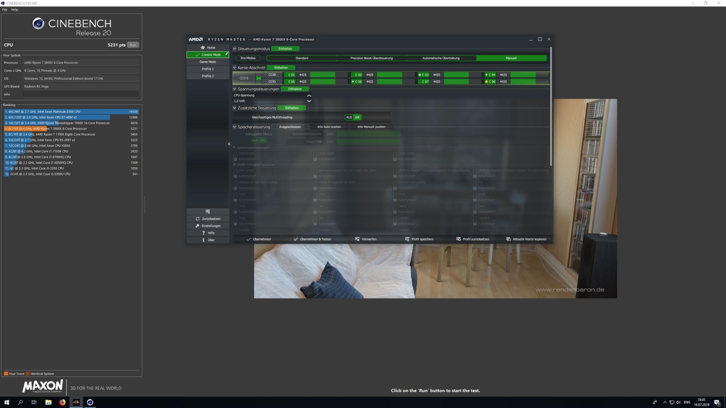The image size is (726, 408).
Task: Open Windows Start menu
Action: coord(6,402)
